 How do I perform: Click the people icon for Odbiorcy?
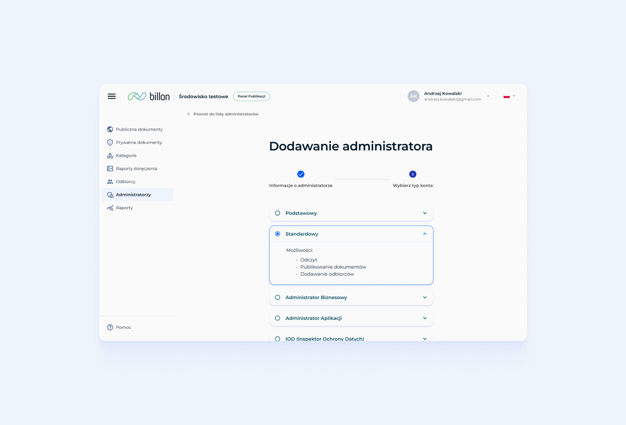point(110,181)
